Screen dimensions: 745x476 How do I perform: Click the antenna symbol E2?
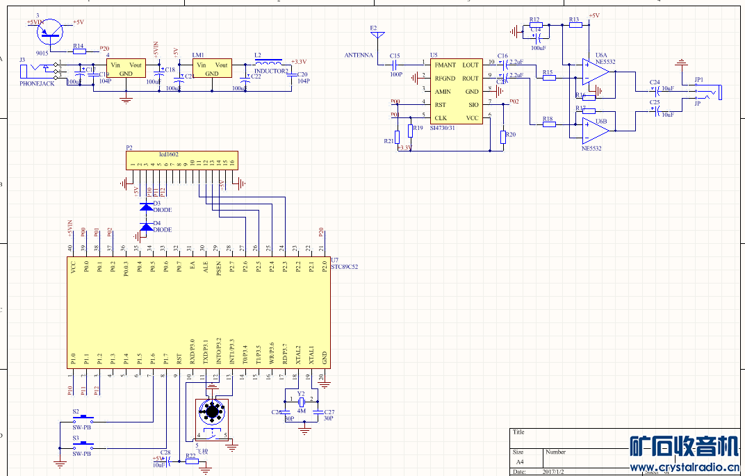point(378,36)
